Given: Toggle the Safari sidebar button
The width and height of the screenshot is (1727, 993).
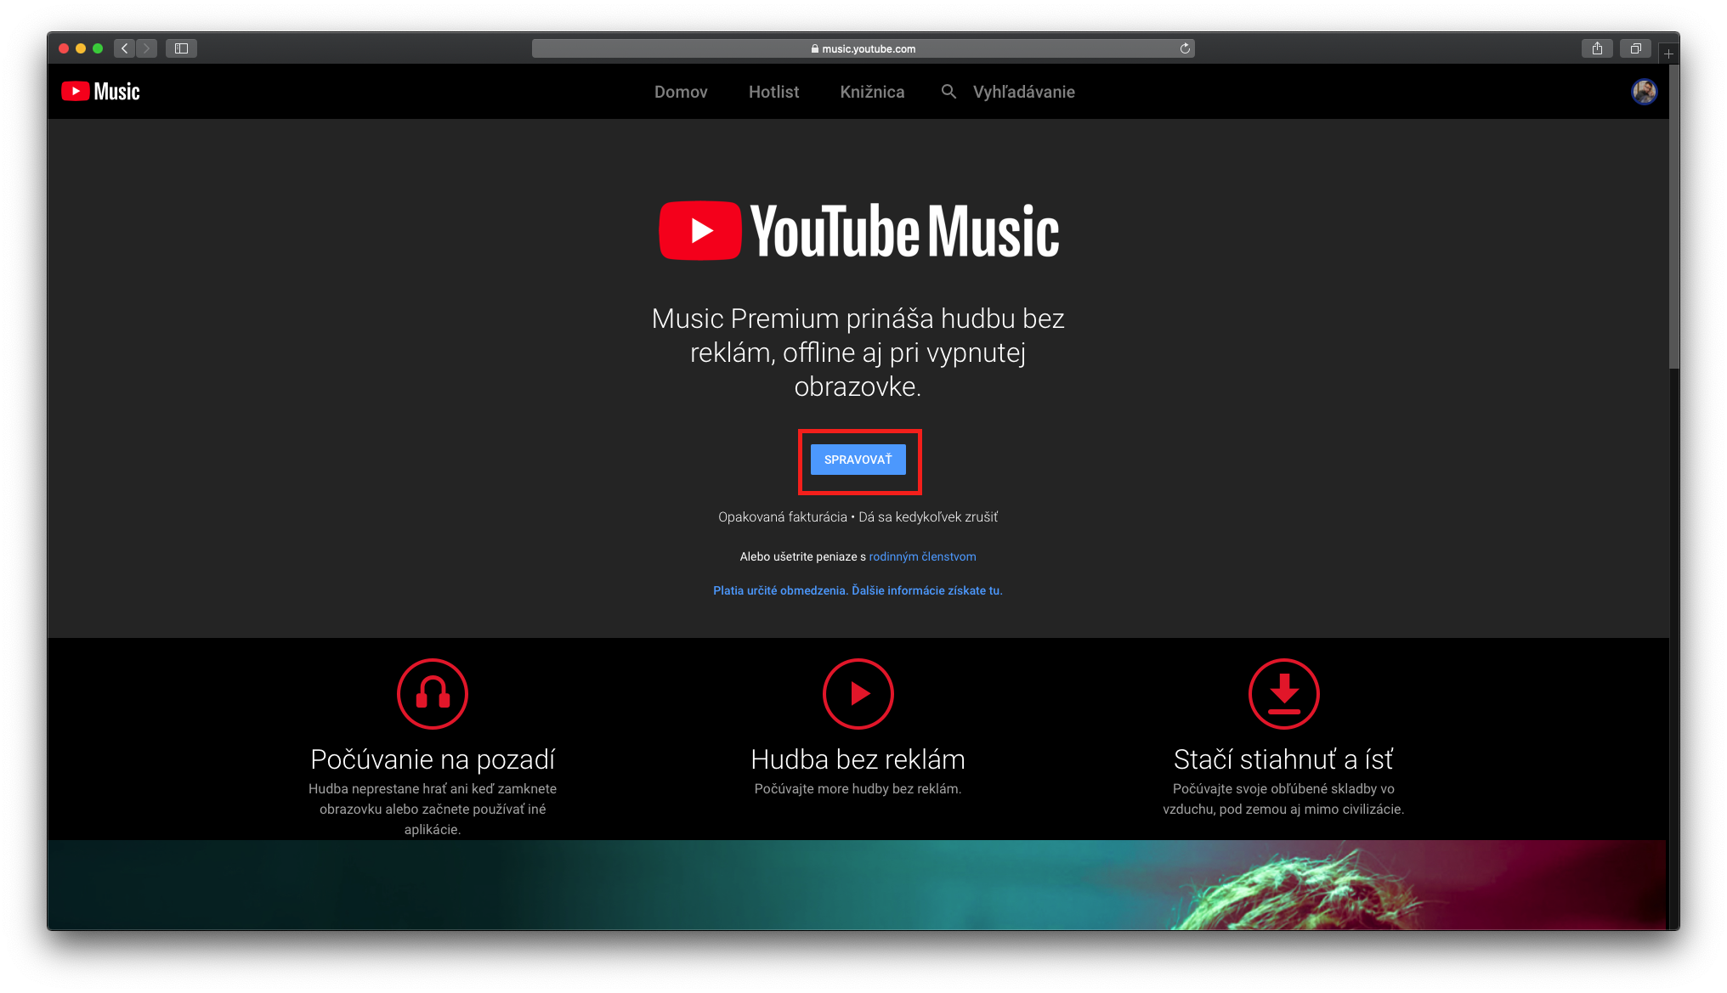Looking at the screenshot, I should pos(181,48).
